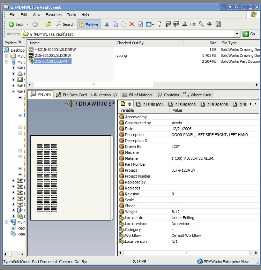Open the Help menu
The height and width of the screenshot is (270, 261).
click(85, 15)
